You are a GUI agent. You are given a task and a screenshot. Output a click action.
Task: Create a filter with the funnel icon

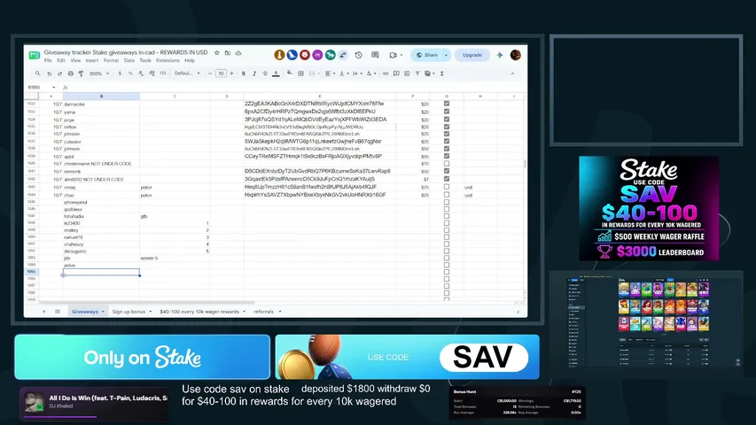(x=417, y=73)
